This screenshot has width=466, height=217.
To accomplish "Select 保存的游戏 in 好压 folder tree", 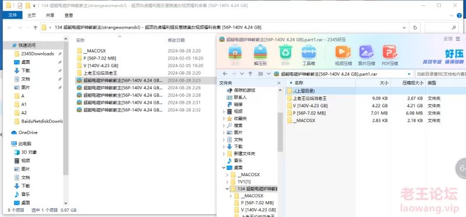I will [244, 90].
